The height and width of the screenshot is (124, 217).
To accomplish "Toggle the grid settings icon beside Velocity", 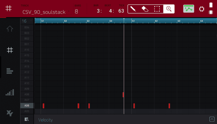I will pos(27,120).
